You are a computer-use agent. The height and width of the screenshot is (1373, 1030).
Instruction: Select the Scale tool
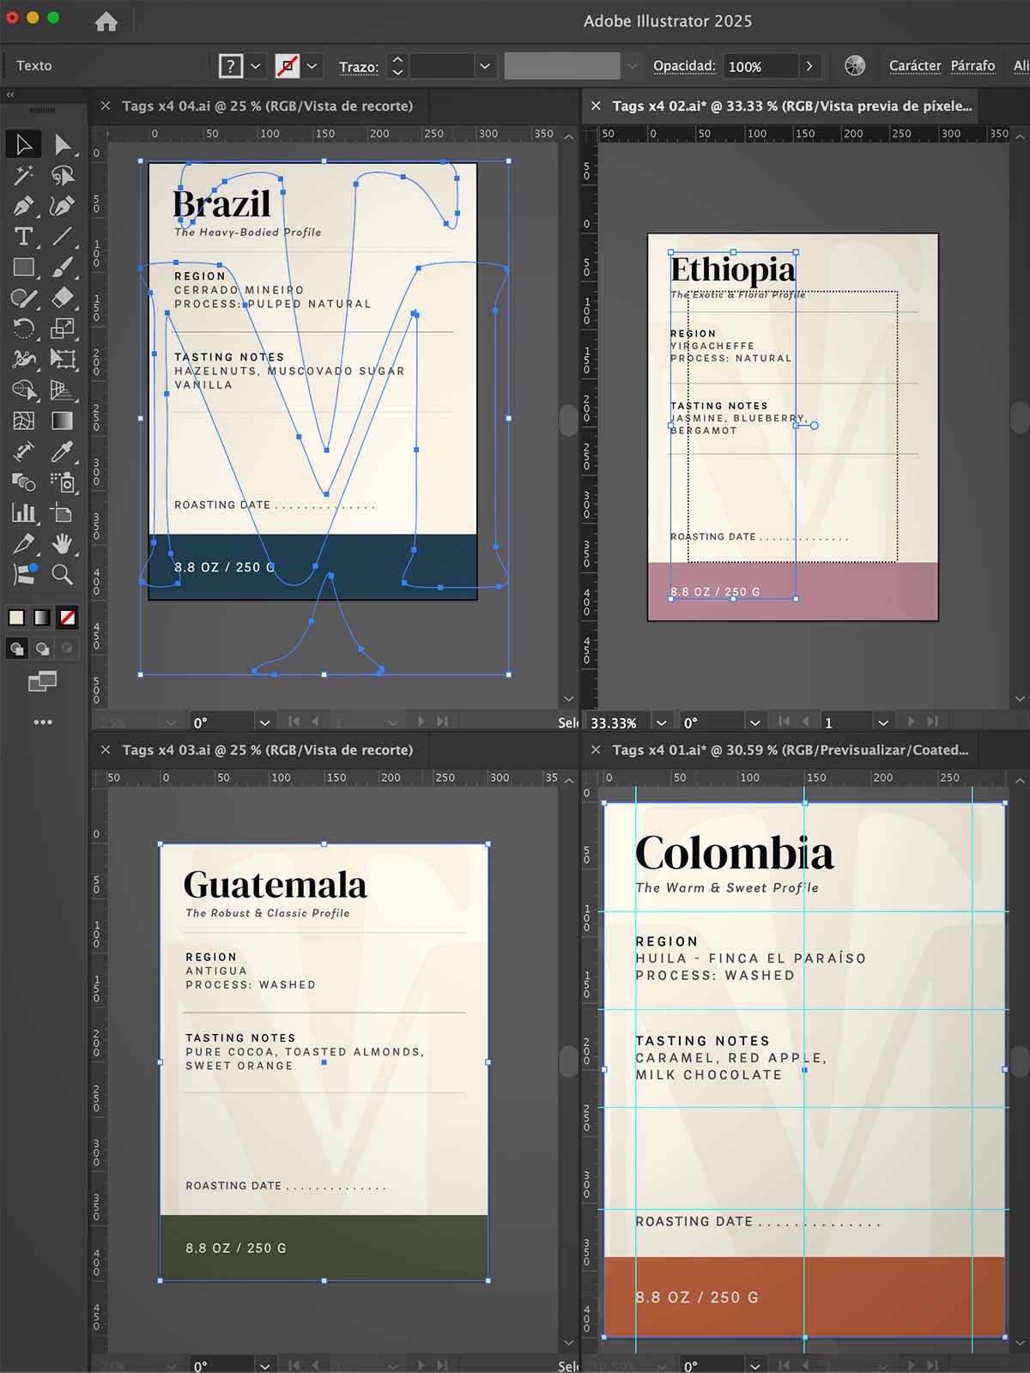pos(63,328)
